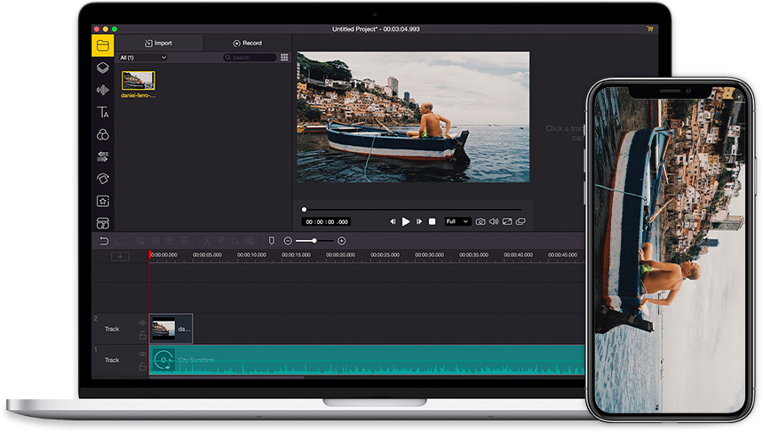
Task: Toggle lock on video track 2
Action: [x=142, y=335]
